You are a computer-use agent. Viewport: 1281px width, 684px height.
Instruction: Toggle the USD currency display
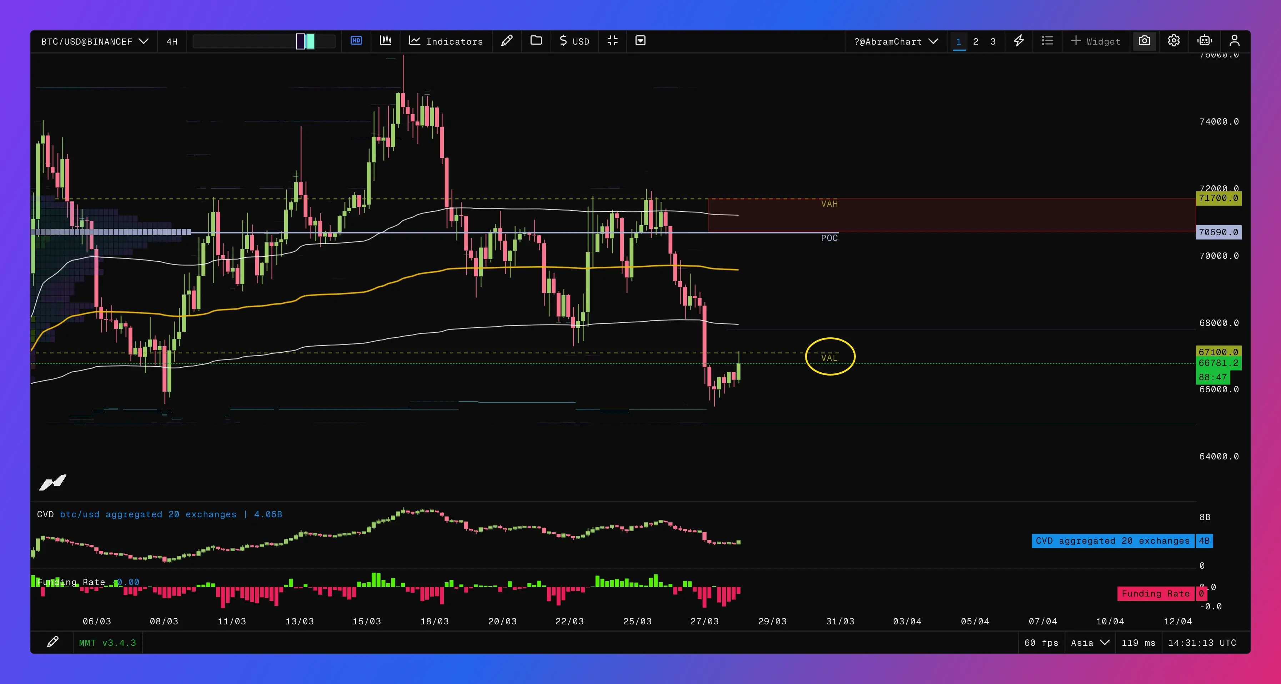(x=574, y=41)
